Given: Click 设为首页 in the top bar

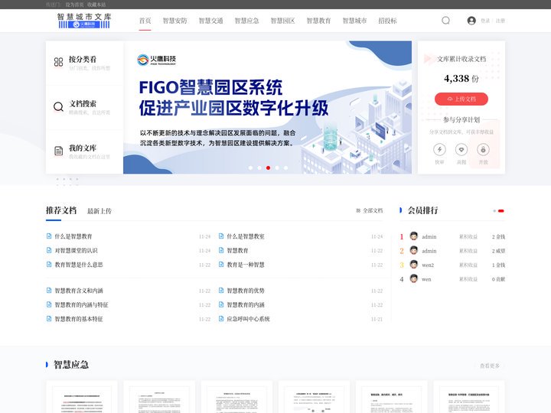Looking at the screenshot, I should coord(74,5).
